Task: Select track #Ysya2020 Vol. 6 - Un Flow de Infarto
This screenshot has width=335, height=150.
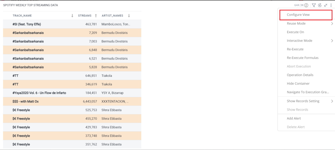Action: coord(39,93)
